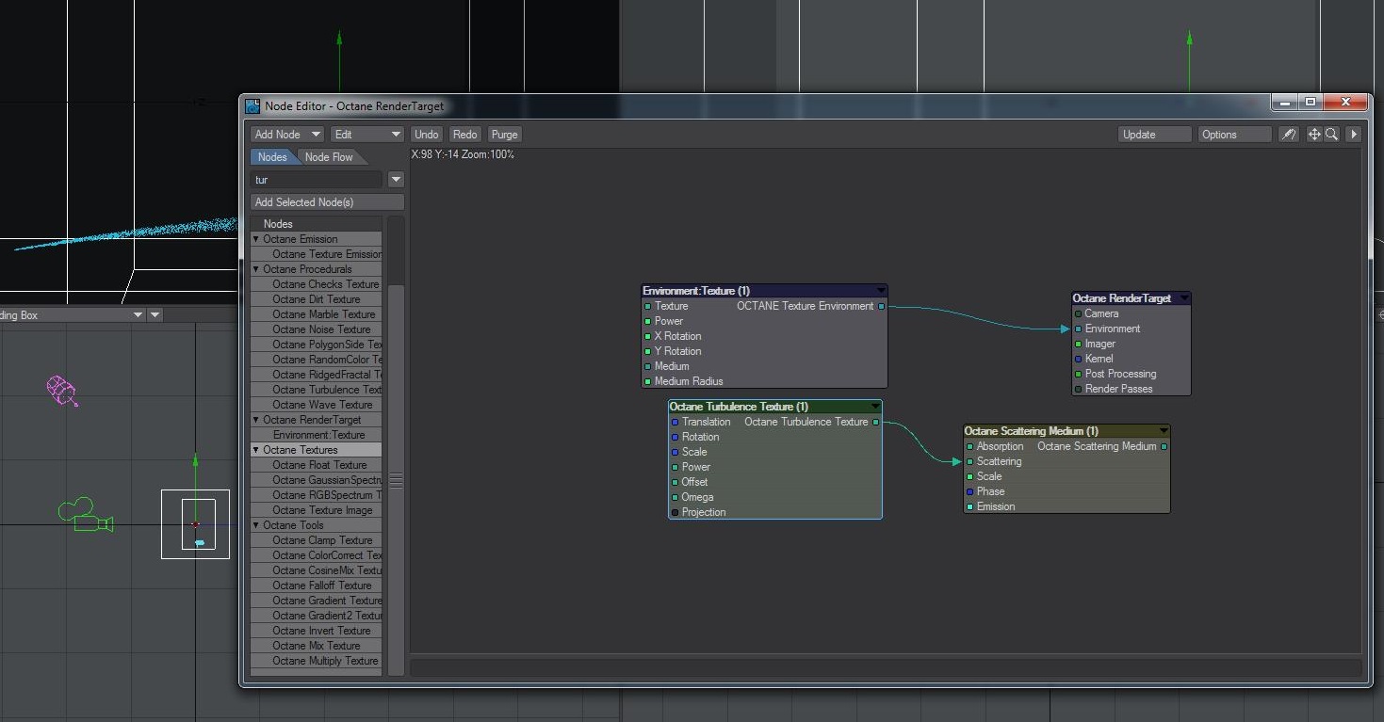The height and width of the screenshot is (722, 1384).
Task: Click the X Rotation port on Environment:Texture node
Action: (x=647, y=336)
